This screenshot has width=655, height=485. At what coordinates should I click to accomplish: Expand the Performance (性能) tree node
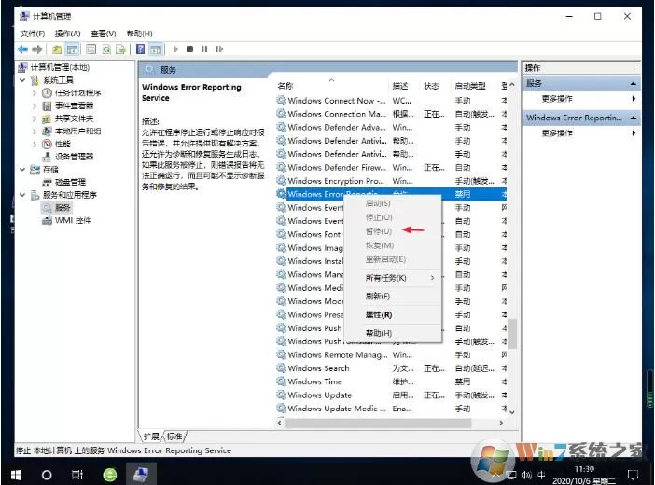pyautogui.click(x=35, y=145)
